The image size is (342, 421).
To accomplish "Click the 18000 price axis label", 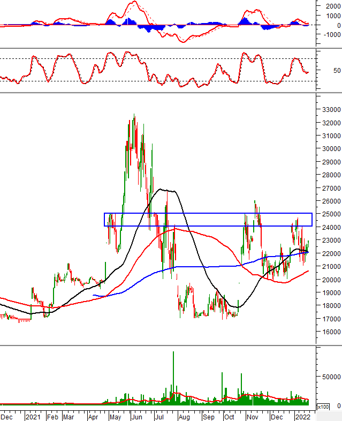I will 331,305.
